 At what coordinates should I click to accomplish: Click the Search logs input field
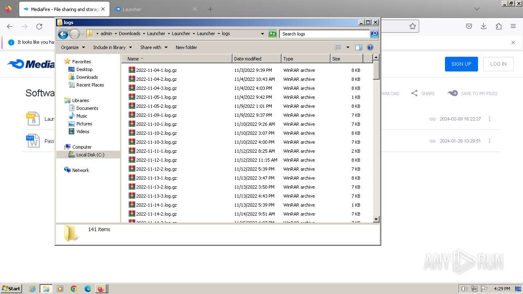coord(325,34)
